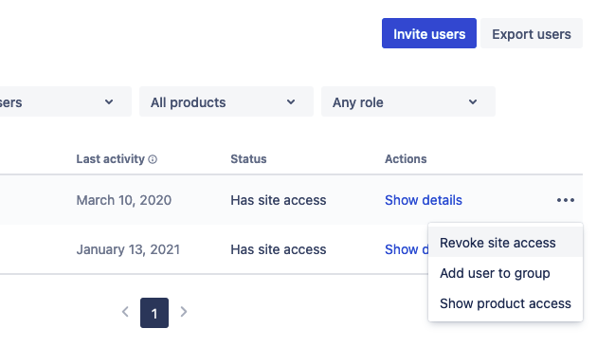
Task: Click Has site access in March 10 row
Action: coord(279,200)
